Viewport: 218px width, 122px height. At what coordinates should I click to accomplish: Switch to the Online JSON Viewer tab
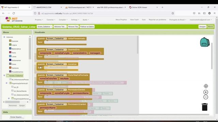(143, 7)
